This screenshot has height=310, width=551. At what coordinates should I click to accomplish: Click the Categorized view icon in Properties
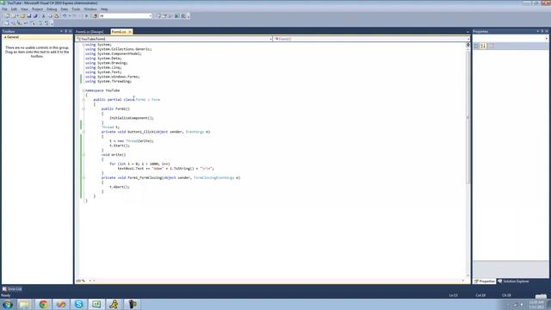pos(476,46)
